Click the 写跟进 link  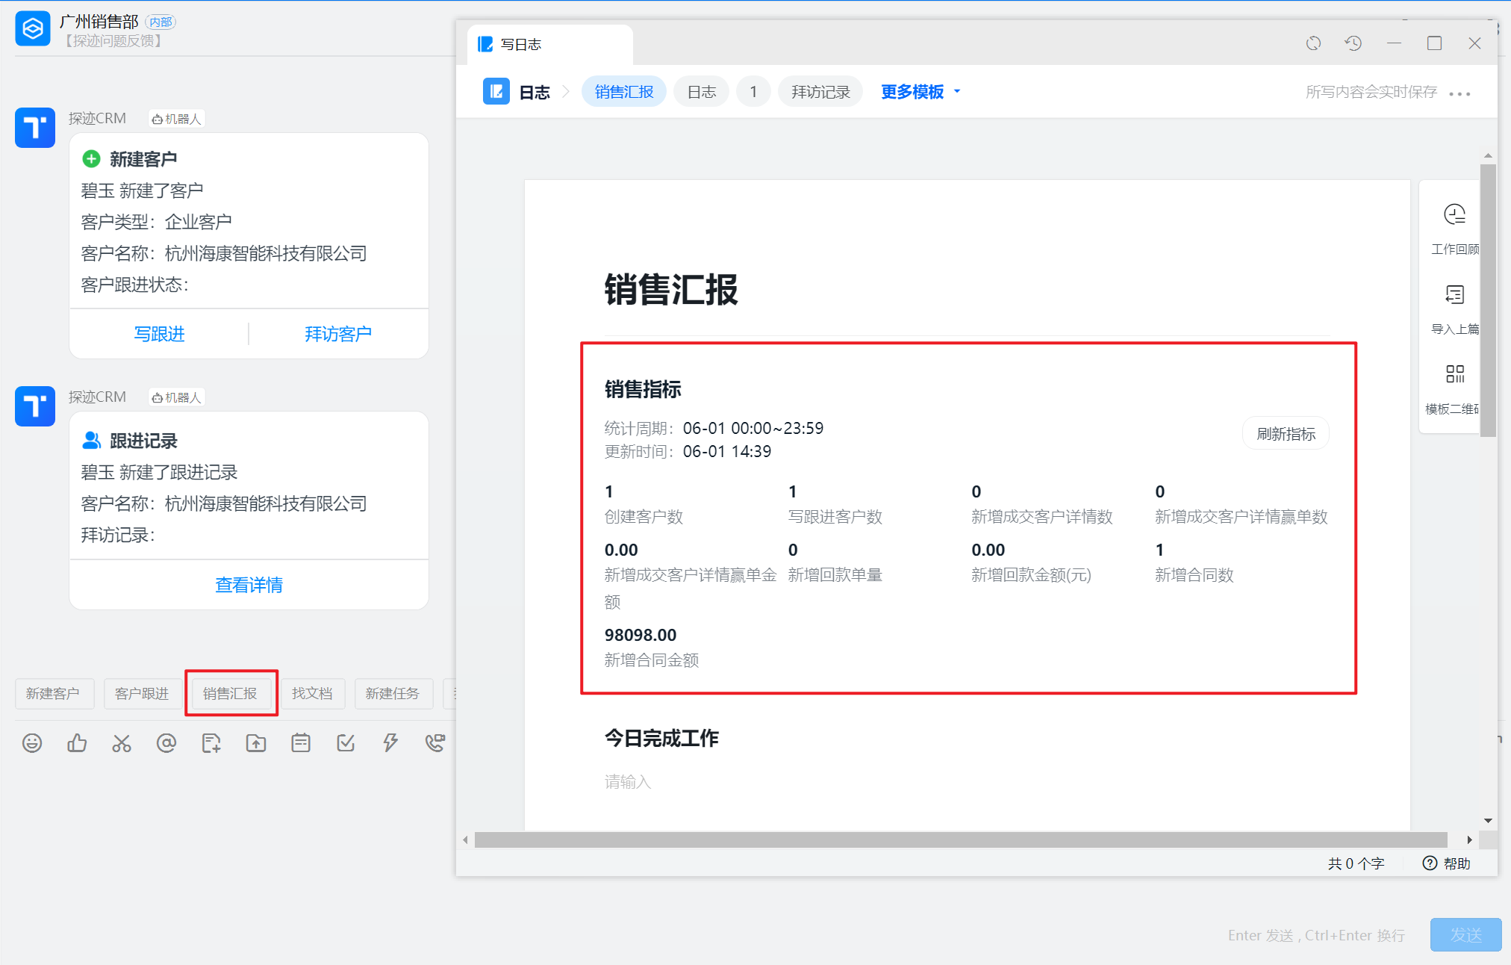click(159, 334)
